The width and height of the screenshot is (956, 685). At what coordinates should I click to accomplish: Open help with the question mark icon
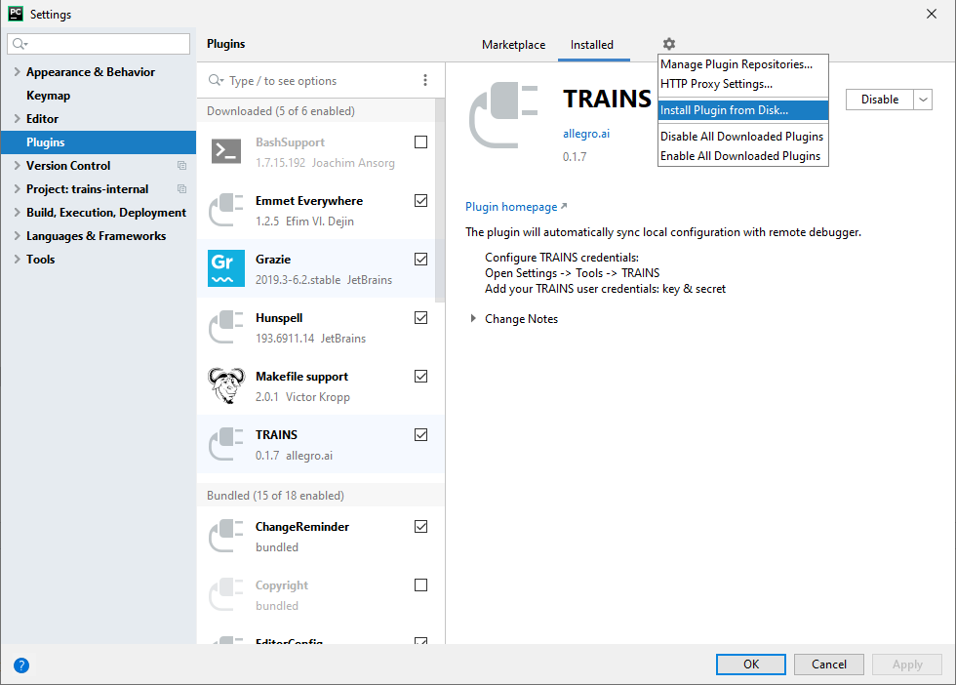[21, 665]
